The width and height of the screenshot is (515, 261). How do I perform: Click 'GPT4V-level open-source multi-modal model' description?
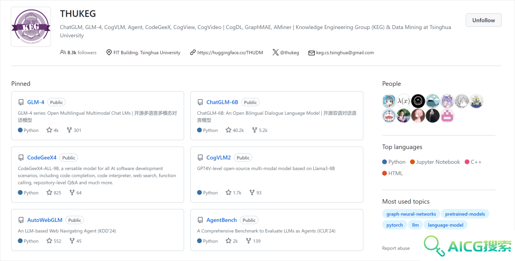(x=266, y=169)
